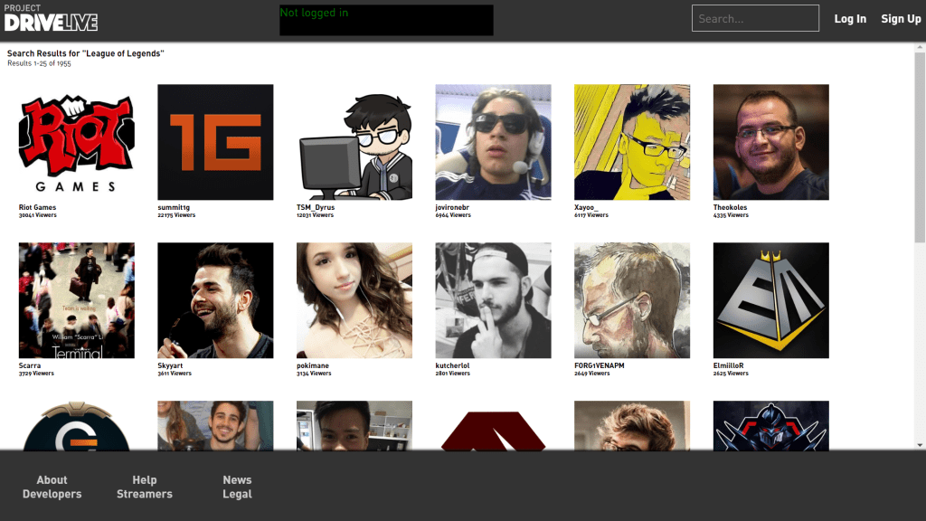Image resolution: width=926 pixels, height=521 pixels.
Task: Open the Riot Games channel thumbnail
Action: tap(76, 142)
